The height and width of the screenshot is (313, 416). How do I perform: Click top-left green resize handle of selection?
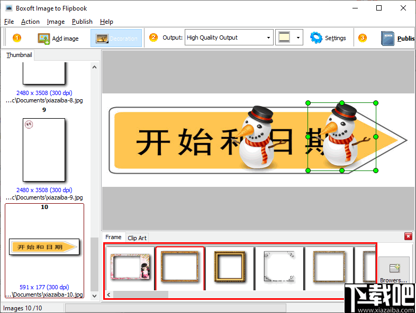pos(308,103)
